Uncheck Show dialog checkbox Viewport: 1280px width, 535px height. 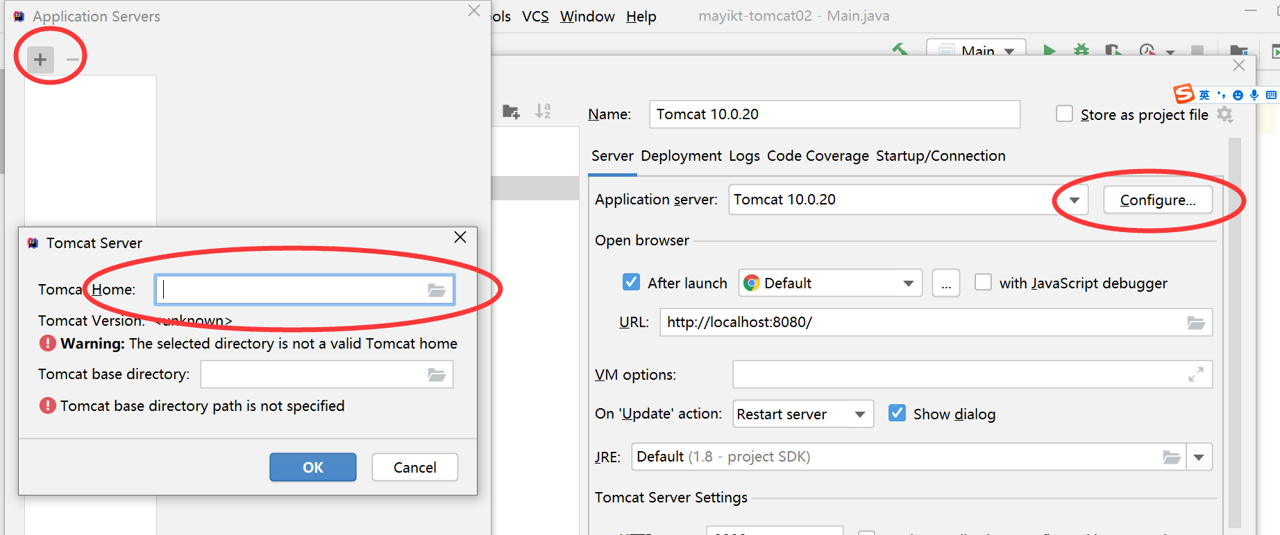tap(897, 413)
